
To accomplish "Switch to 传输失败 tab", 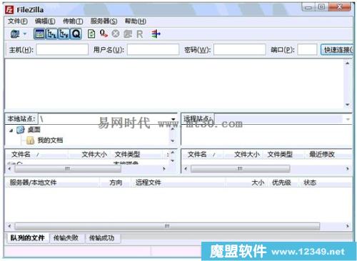I will pos(66,237).
